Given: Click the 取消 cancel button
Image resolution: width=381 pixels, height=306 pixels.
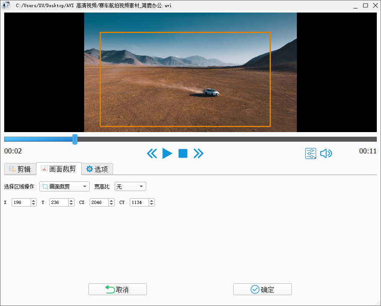Looking at the screenshot, I should coord(117,290).
